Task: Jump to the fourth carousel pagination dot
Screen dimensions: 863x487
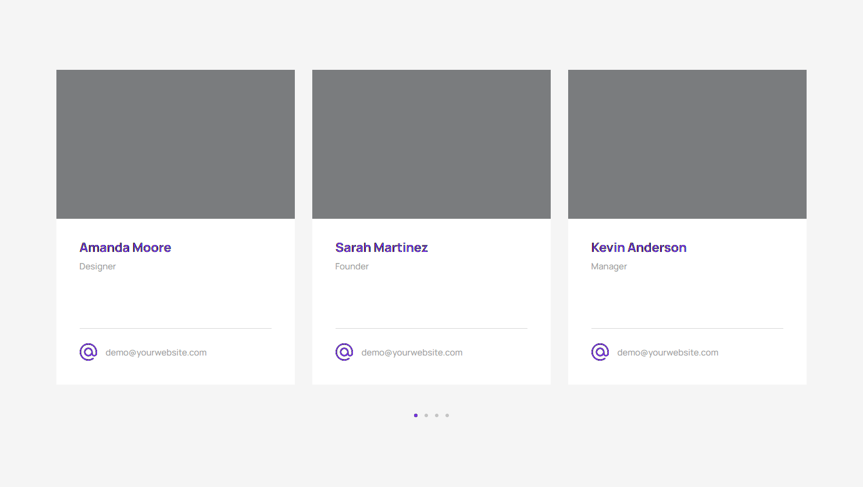Action: pos(447,415)
